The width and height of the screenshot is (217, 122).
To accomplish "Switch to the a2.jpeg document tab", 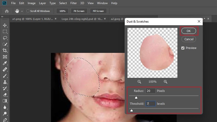I will click(116, 19).
